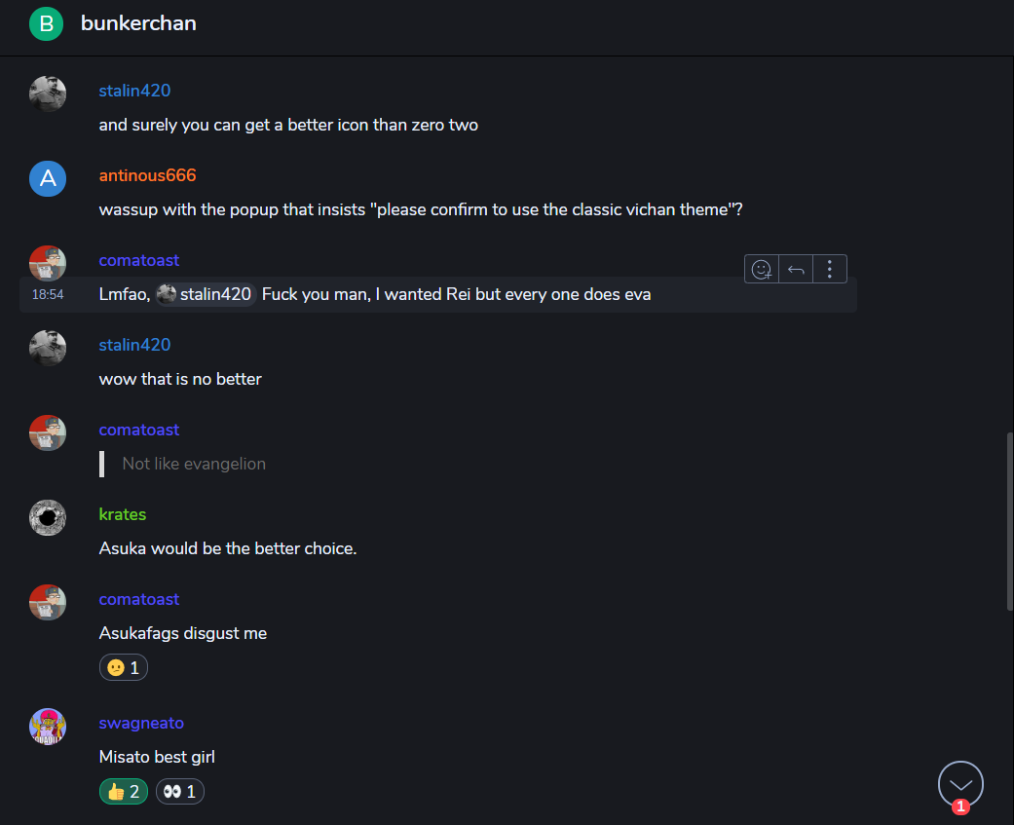Open antinous666's username profile
Image resolution: width=1014 pixels, height=825 pixels.
pos(147,175)
